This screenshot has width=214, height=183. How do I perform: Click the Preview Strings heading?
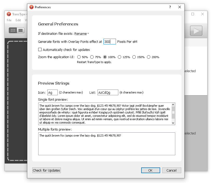click(54, 83)
